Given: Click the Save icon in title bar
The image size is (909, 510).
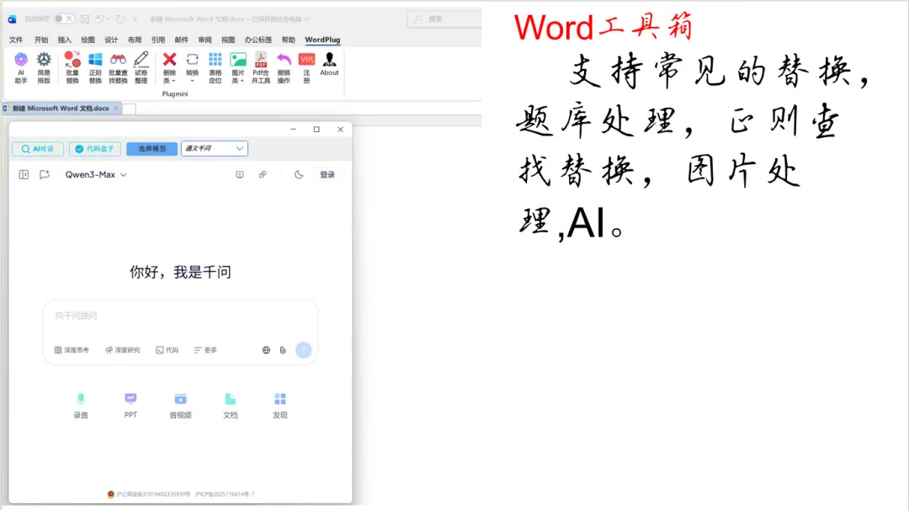Looking at the screenshot, I should click(x=85, y=19).
